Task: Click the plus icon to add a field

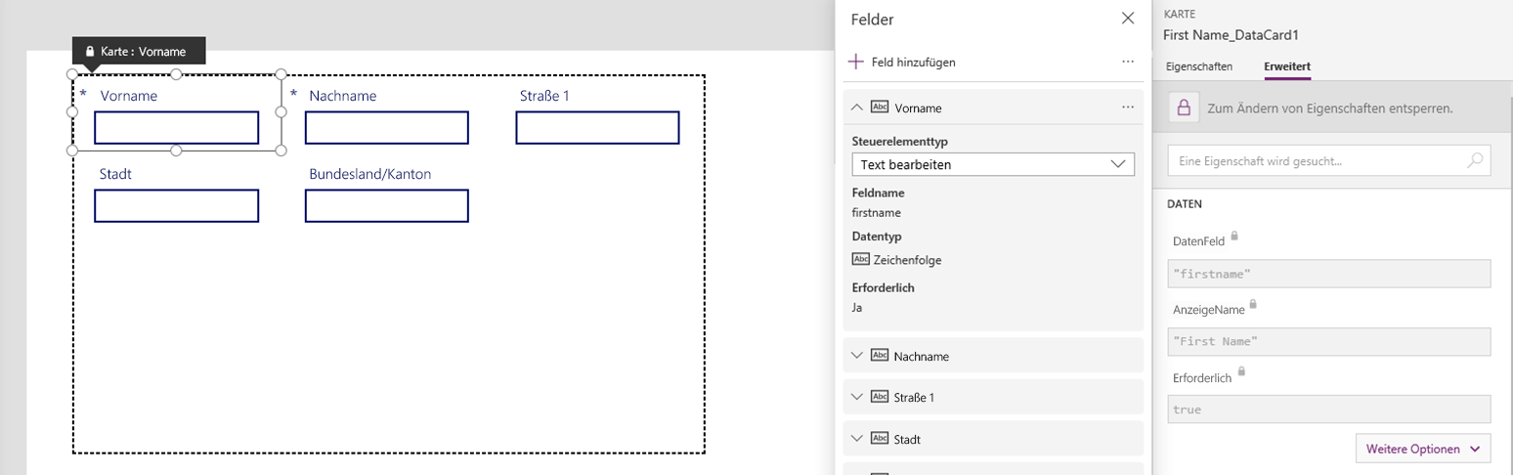Action: tap(855, 62)
